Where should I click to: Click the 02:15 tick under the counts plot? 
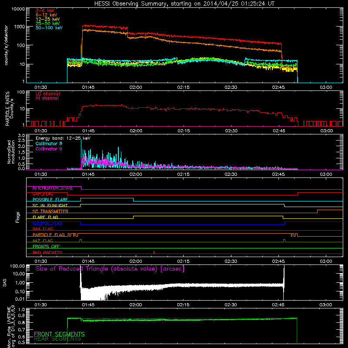[183, 87]
